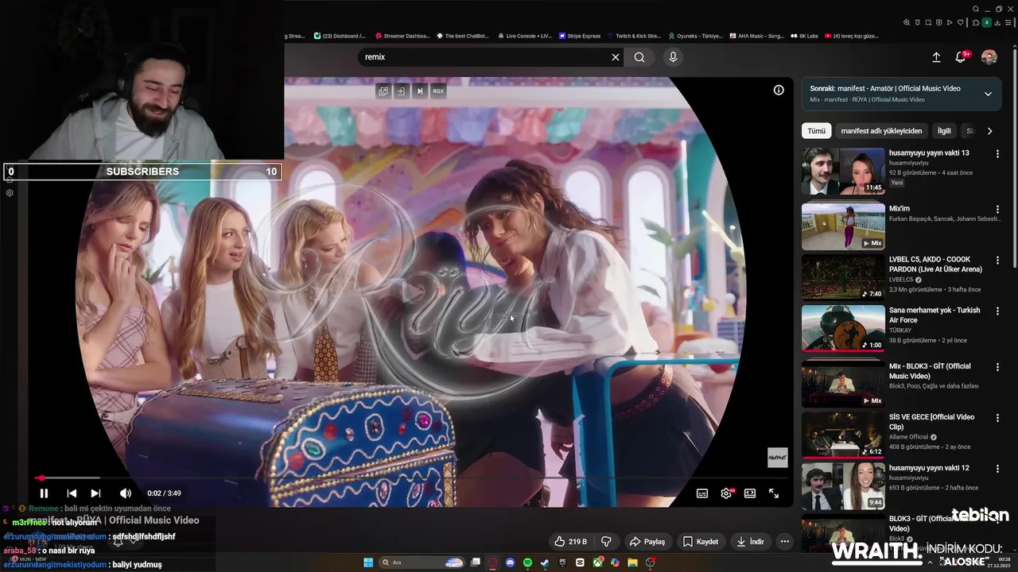Open the player settings gear
1018x572 pixels.
click(x=726, y=493)
